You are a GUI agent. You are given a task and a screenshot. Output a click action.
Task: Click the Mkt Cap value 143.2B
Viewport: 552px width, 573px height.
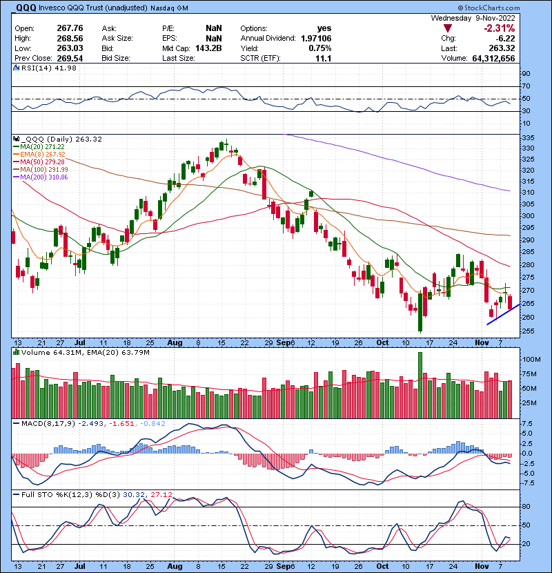click(x=208, y=48)
